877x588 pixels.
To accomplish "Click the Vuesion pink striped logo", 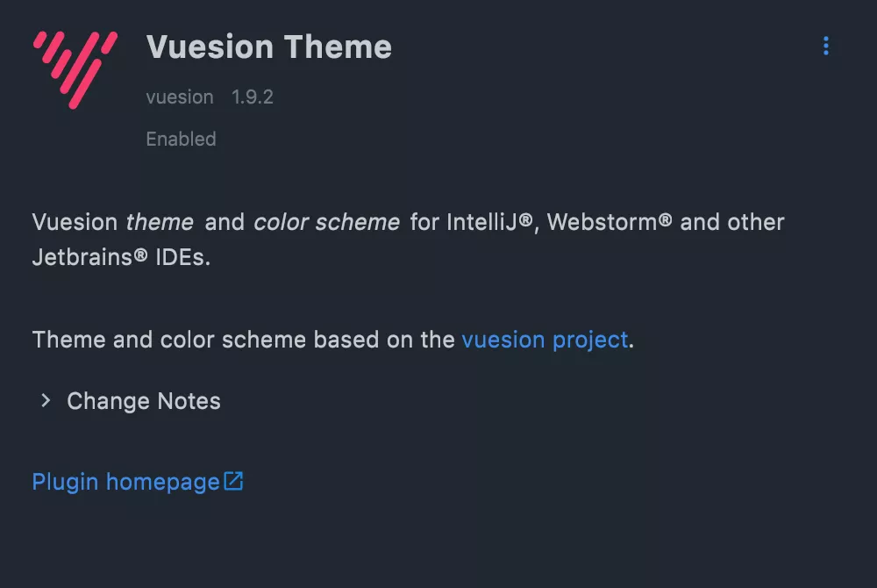I will [75, 69].
